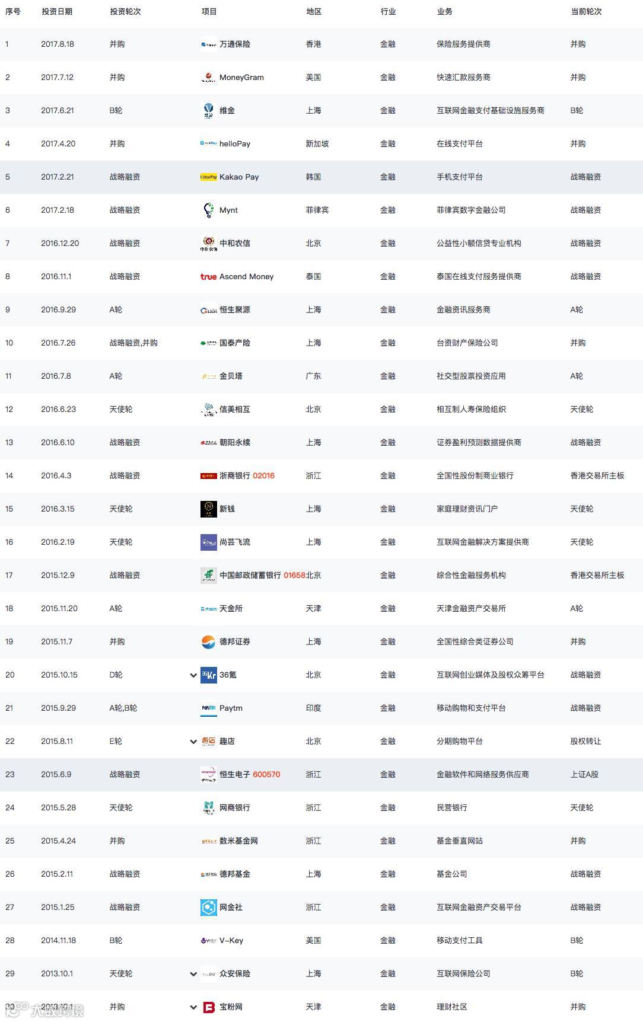Click the 行业 column header
Image resolution: width=643 pixels, height=1022 pixels.
tap(388, 12)
